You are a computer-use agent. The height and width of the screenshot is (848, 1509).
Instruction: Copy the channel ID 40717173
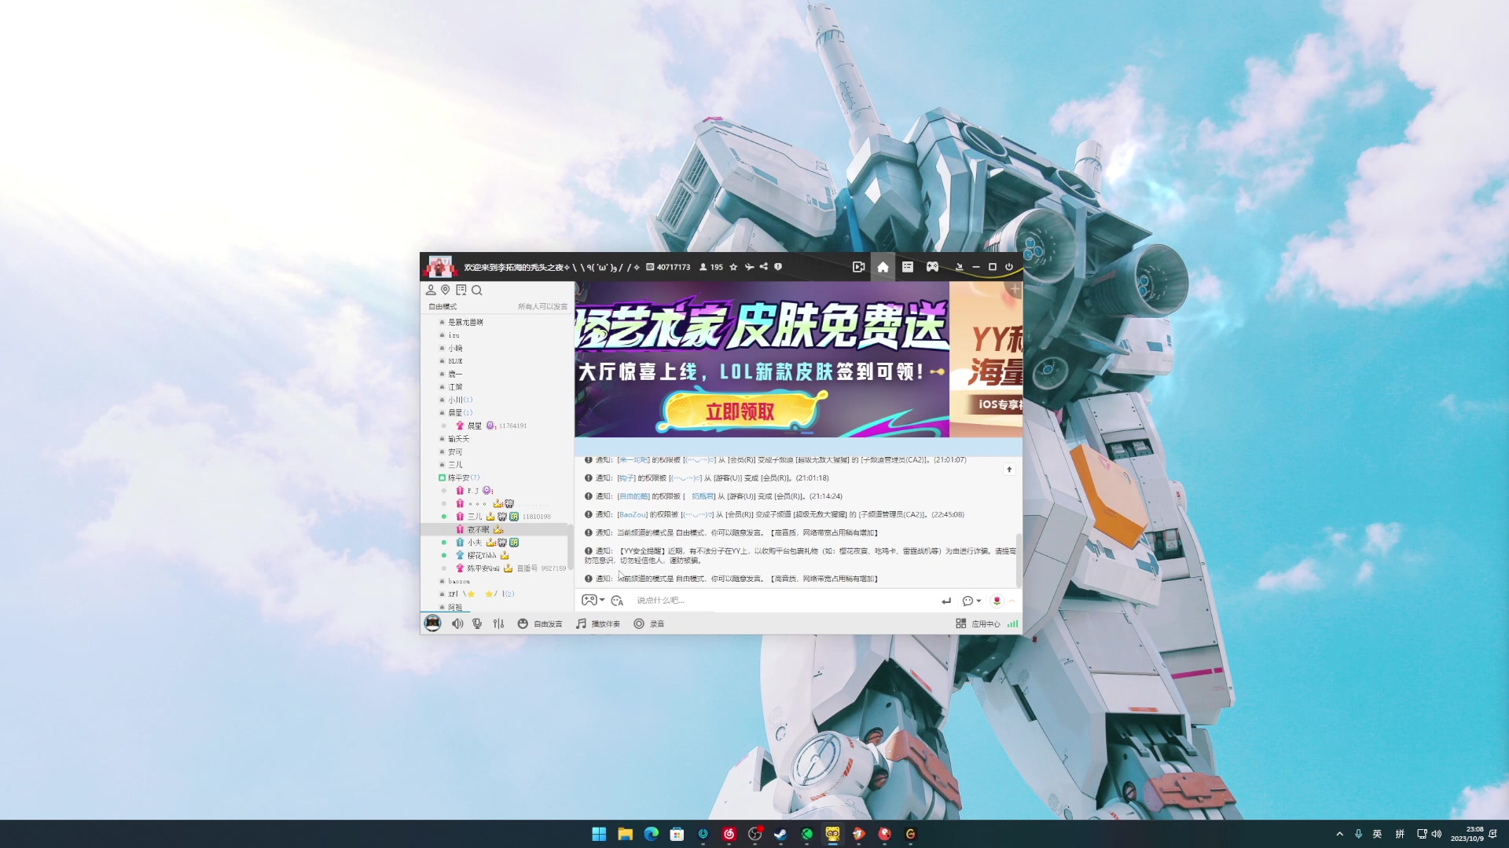(x=668, y=267)
